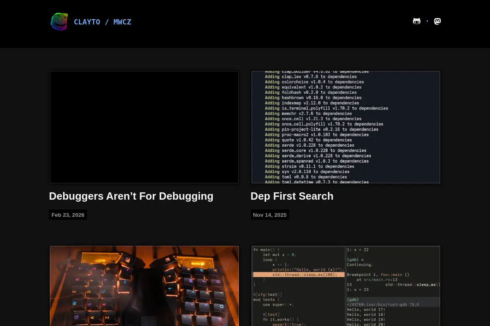Click the Feb 23, 2026 date badge
The height and width of the screenshot is (326, 490).
[x=68, y=215]
